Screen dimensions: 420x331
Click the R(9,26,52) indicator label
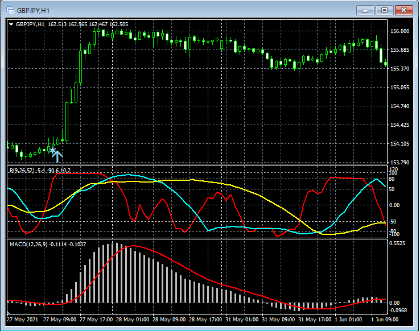23,170
